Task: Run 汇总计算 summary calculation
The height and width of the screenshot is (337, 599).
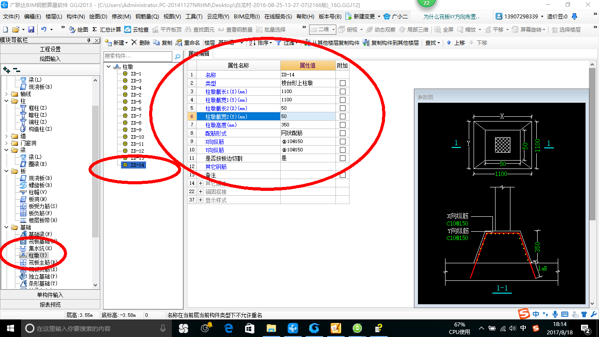Action: click(x=107, y=29)
